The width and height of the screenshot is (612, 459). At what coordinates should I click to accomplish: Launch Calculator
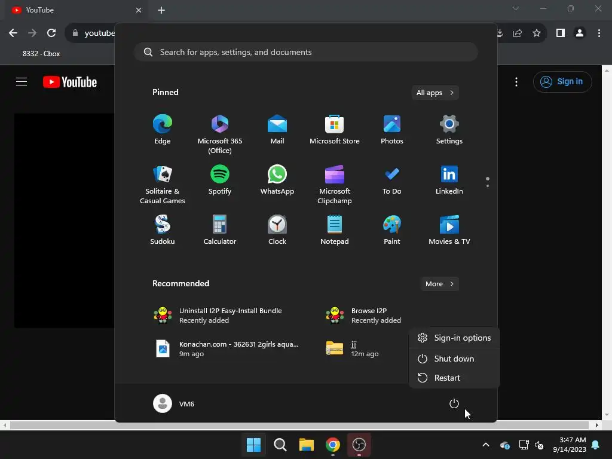220,230
